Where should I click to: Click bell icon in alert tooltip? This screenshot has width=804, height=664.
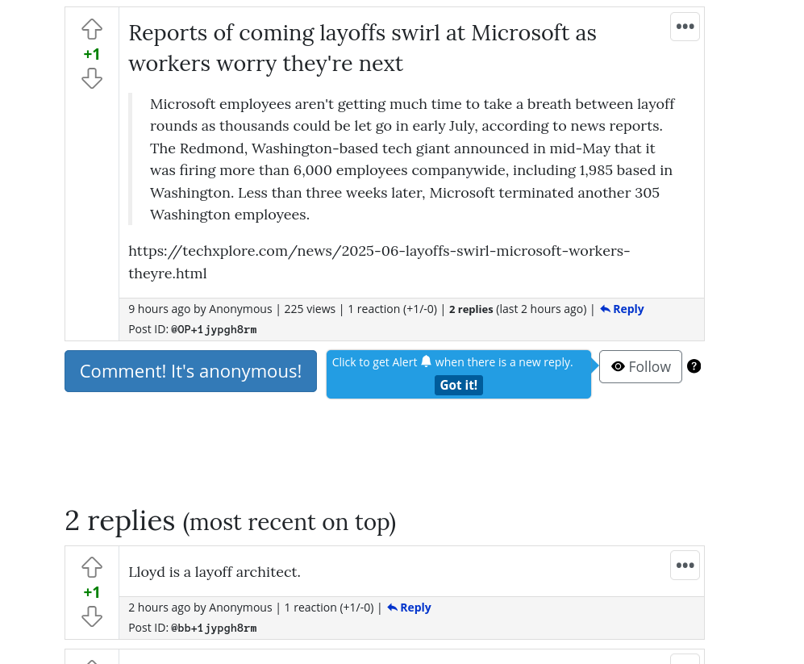(x=426, y=361)
